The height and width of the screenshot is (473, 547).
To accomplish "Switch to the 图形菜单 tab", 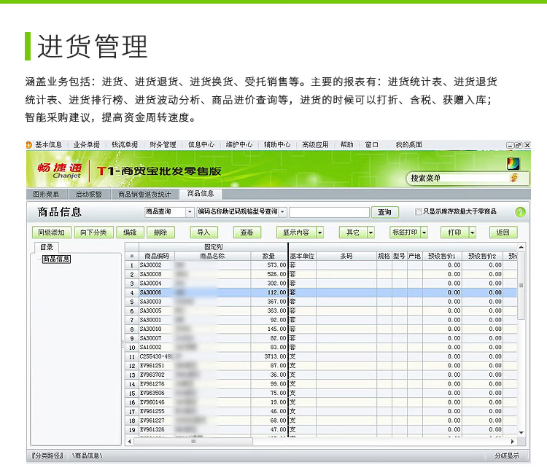I will point(46,194).
